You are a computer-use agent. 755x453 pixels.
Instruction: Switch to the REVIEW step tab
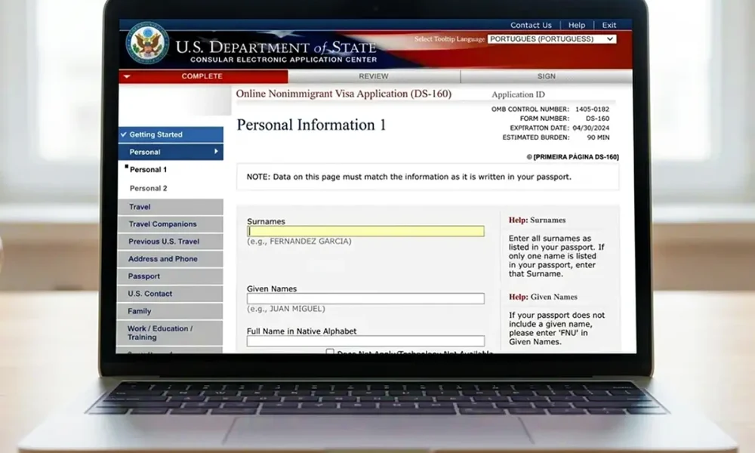click(374, 76)
